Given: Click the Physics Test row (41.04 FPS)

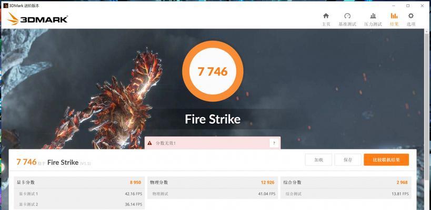Looking at the screenshot, I should (x=213, y=194).
